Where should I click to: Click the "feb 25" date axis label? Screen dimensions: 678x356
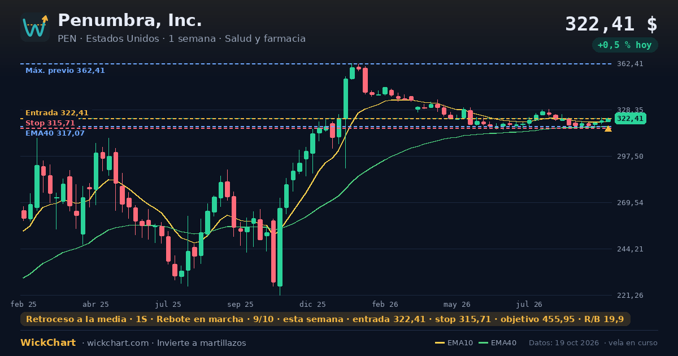coord(24,304)
